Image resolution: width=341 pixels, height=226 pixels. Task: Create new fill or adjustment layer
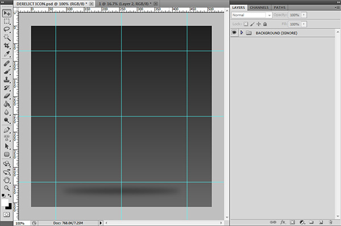tap(302, 222)
